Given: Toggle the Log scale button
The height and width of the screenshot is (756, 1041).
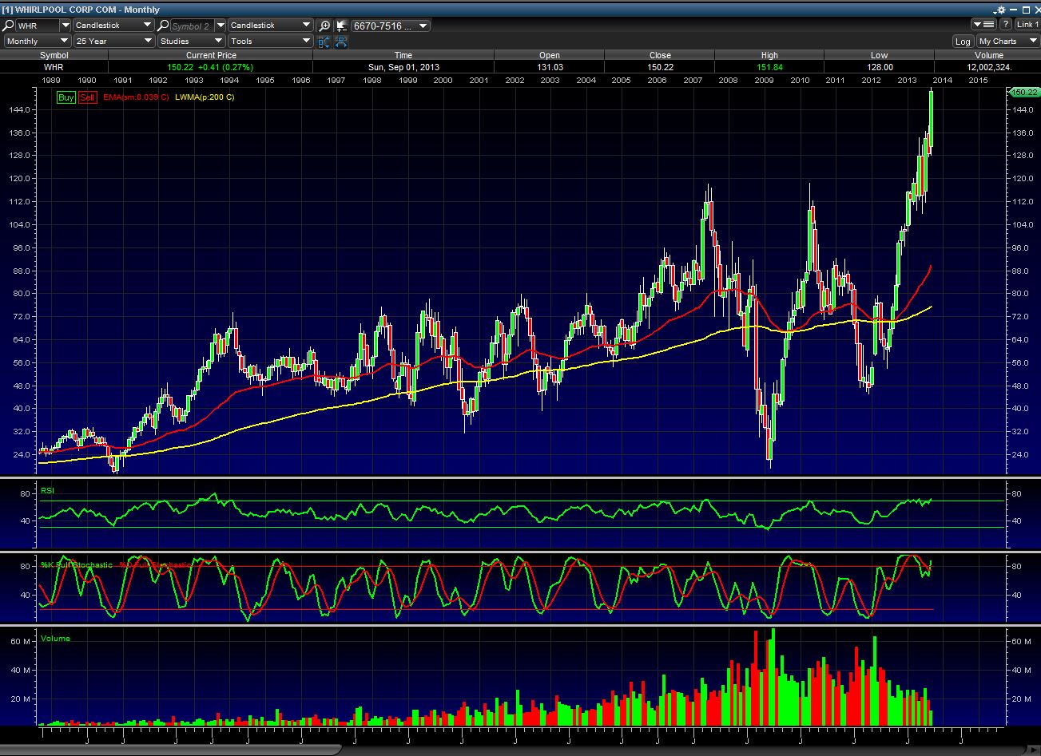Looking at the screenshot, I should tap(963, 42).
